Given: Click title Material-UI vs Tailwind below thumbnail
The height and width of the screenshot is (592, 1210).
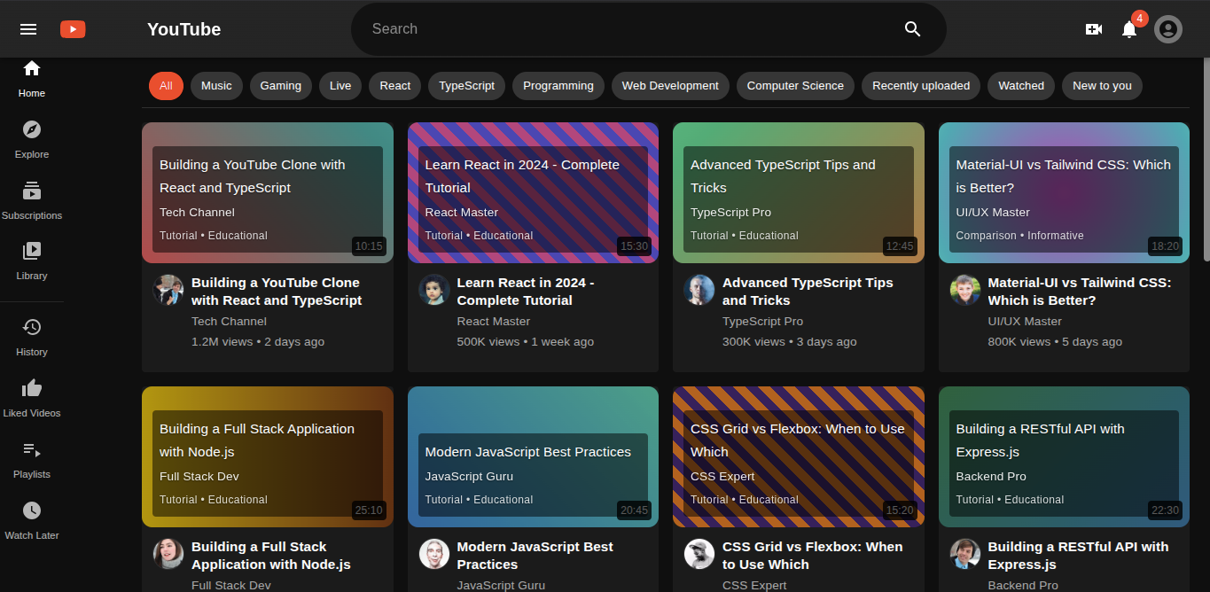Looking at the screenshot, I should point(1080,292).
